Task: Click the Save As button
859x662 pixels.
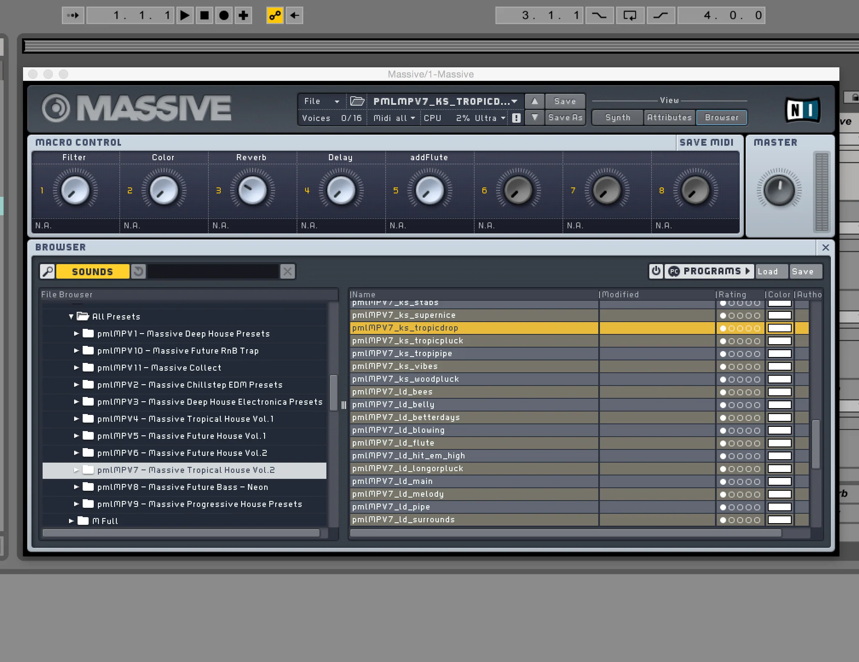Action: [x=565, y=118]
